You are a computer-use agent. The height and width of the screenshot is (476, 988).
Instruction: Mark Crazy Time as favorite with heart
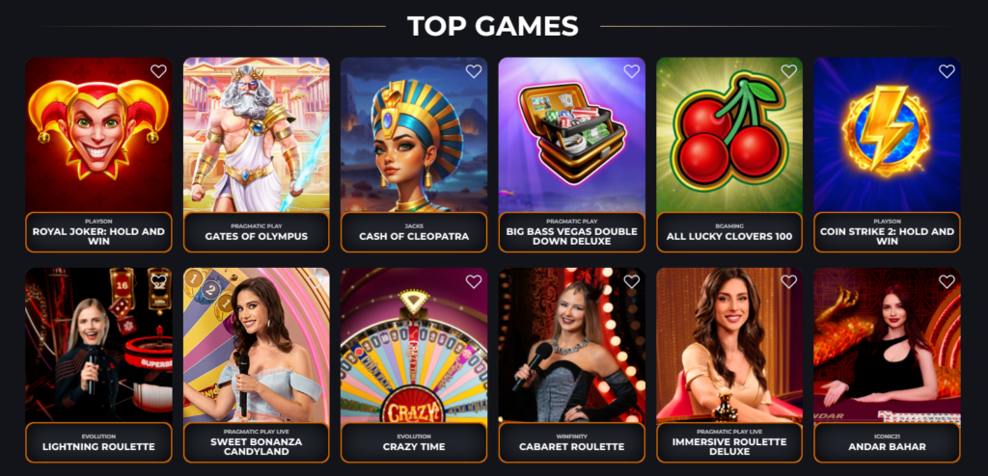(474, 282)
